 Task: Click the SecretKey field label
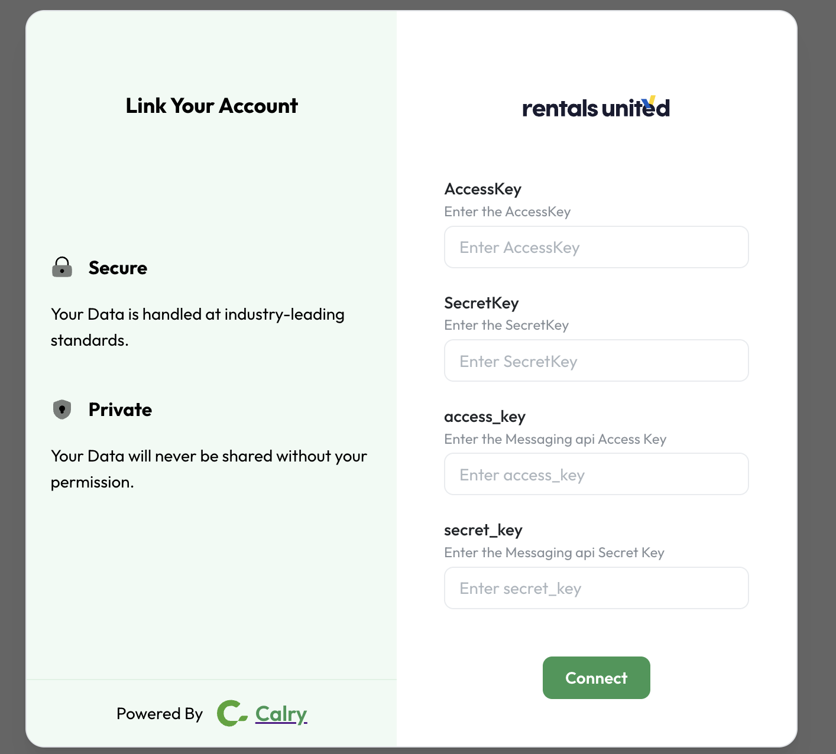[481, 303]
